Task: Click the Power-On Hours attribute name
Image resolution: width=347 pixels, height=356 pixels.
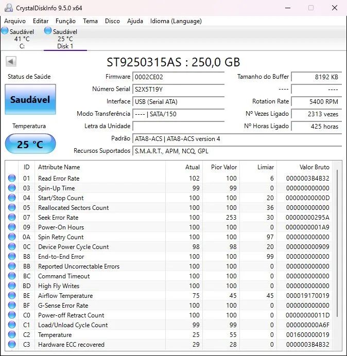Action: (x=61, y=227)
